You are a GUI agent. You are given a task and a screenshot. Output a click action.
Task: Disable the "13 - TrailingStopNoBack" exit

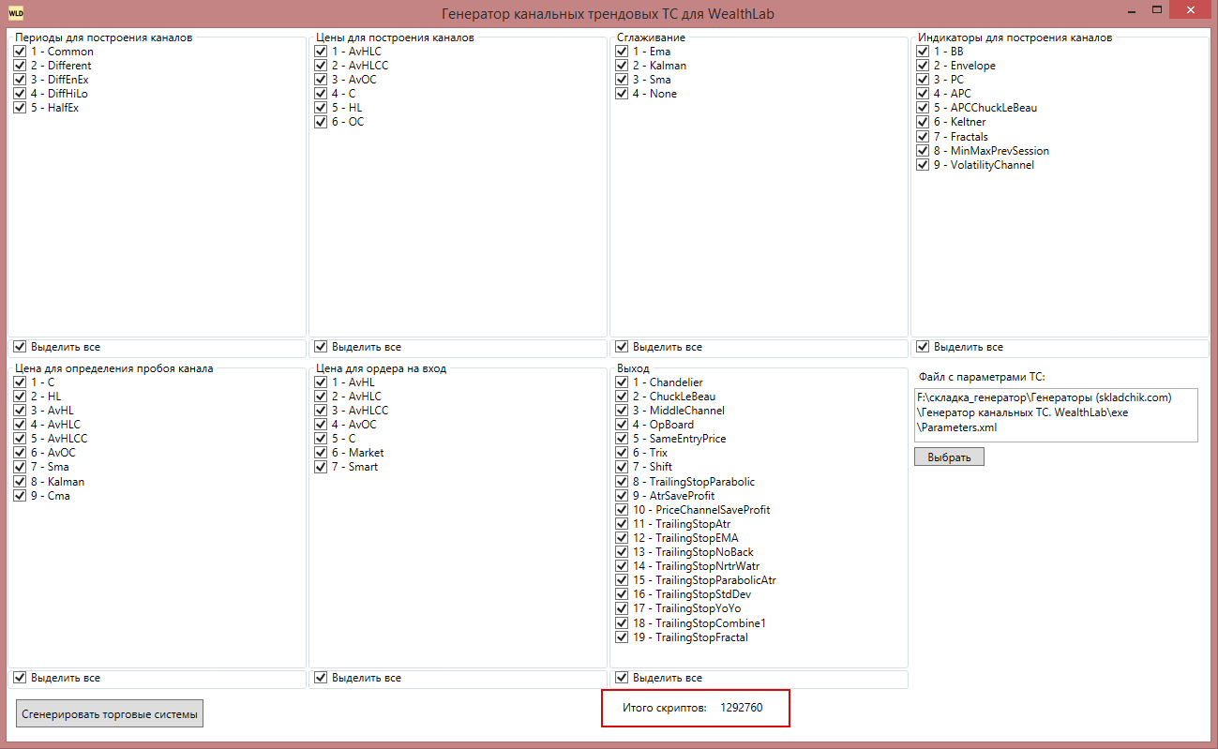coord(622,552)
